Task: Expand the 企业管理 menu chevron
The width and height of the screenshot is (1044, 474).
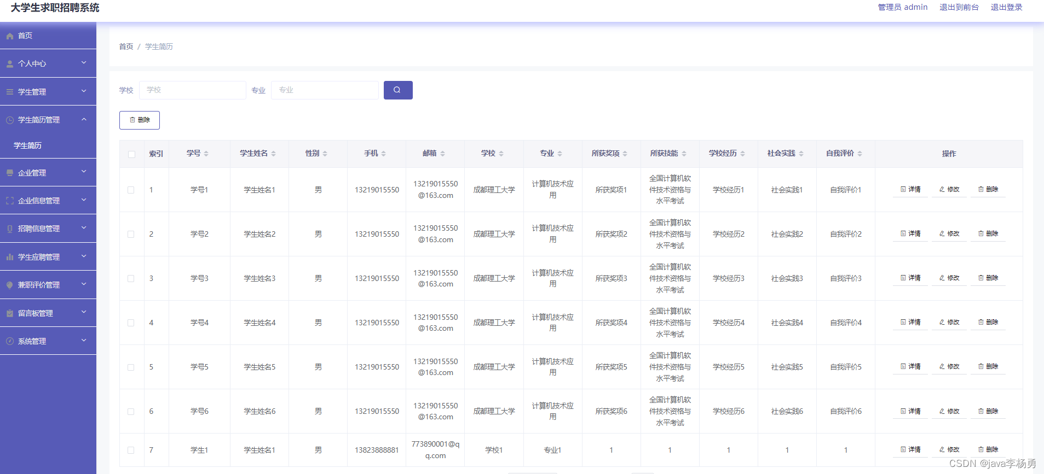Action: tap(84, 172)
